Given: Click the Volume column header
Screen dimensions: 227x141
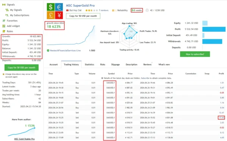Looking at the screenshot, I should point(92,74).
